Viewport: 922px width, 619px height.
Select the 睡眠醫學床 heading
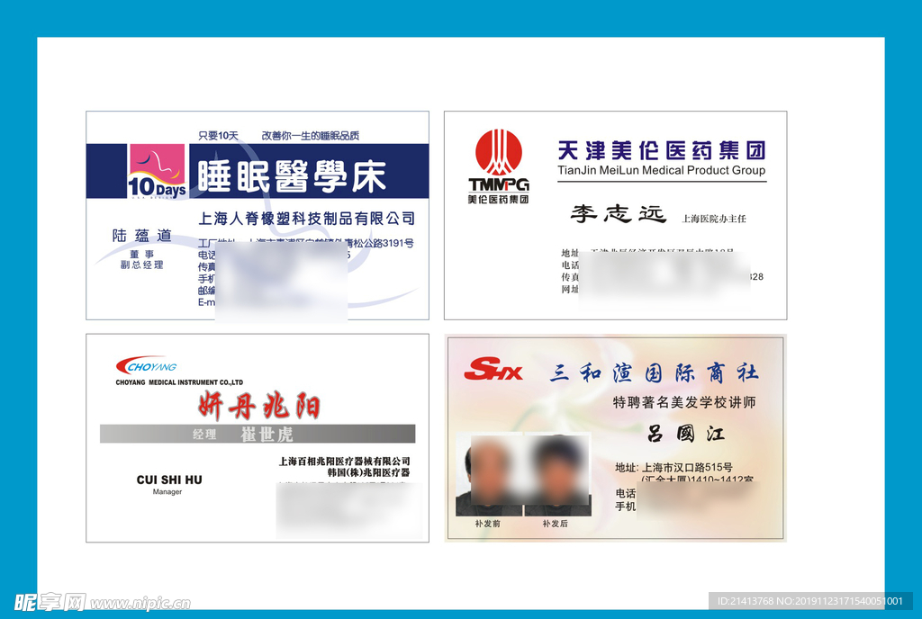[x=292, y=176]
